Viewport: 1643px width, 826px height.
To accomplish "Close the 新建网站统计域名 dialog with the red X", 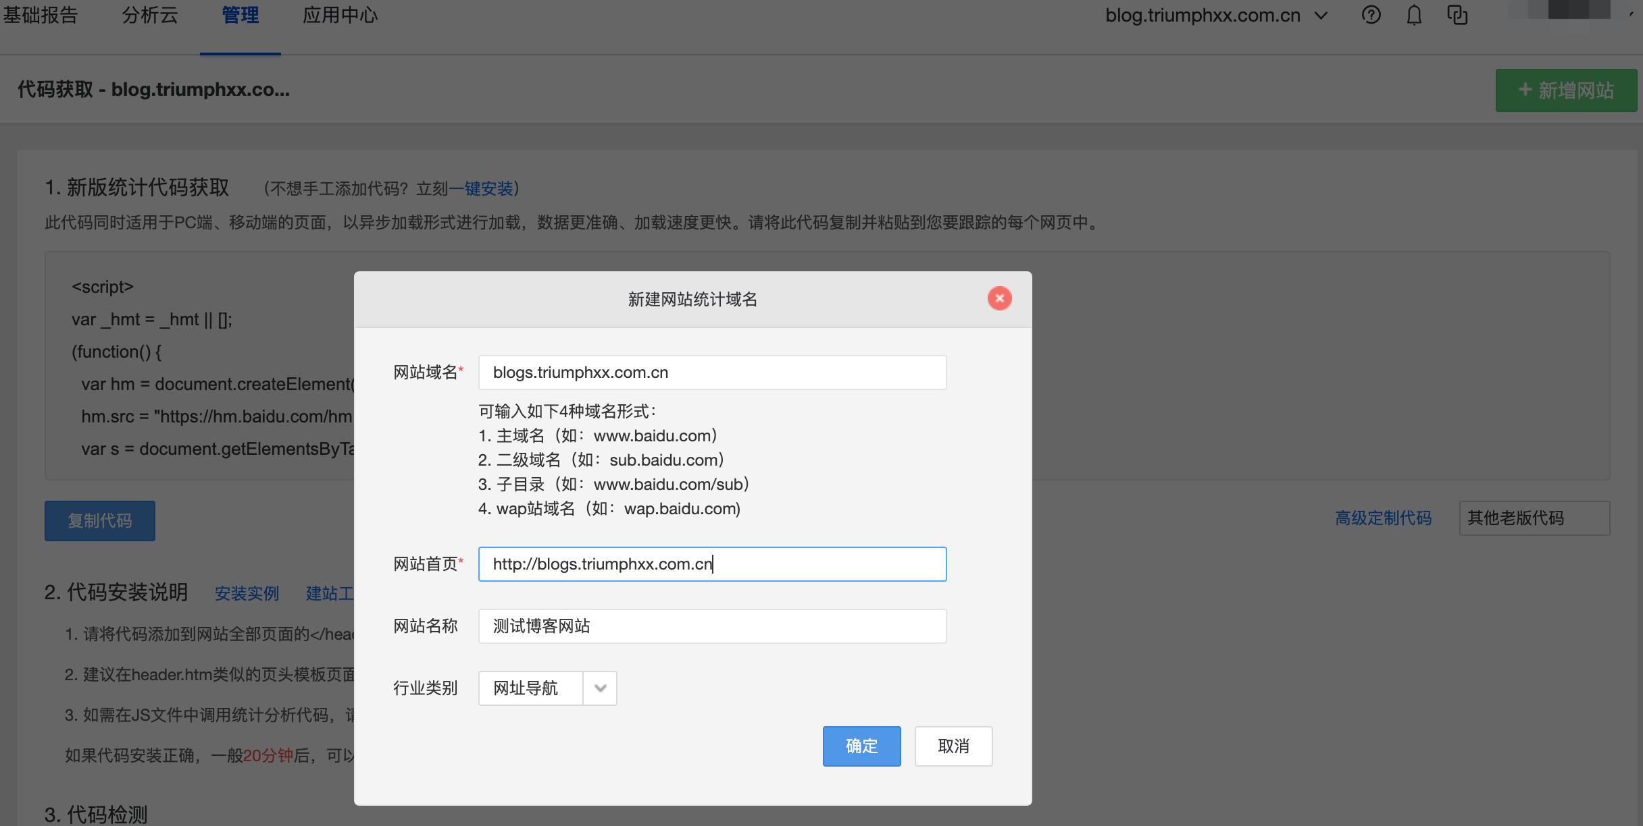I will (999, 298).
